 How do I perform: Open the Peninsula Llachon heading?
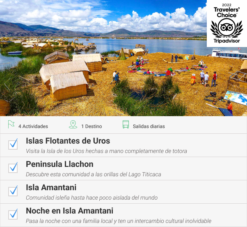click(x=59, y=164)
